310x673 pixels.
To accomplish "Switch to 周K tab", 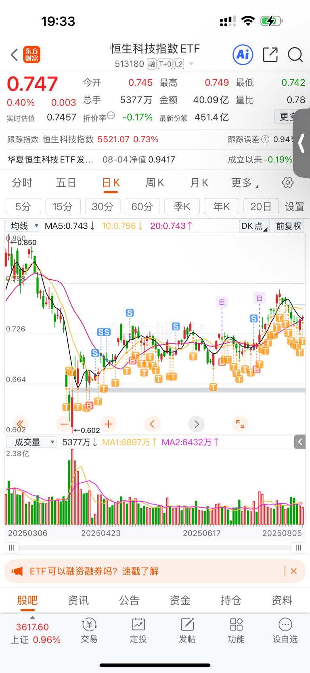I will (x=155, y=183).
